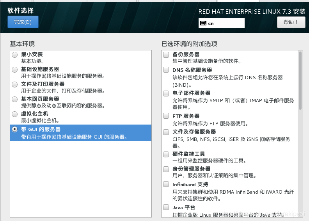309x221 pixels.
Task: Select the 带 GUI 的服务器 radio button
Action: click(14, 129)
